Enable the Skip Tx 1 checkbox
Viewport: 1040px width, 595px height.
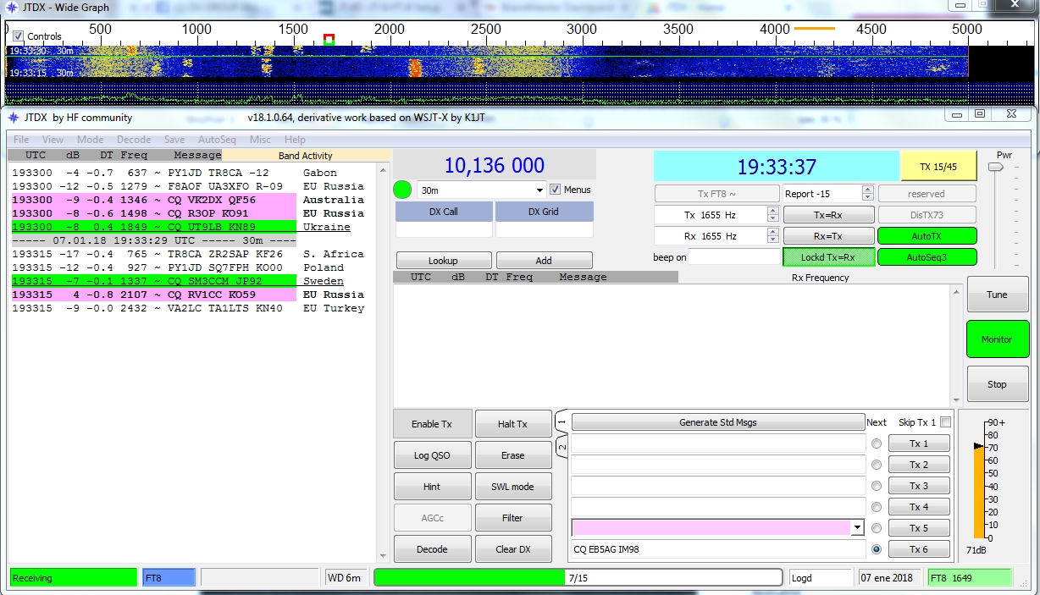(945, 422)
